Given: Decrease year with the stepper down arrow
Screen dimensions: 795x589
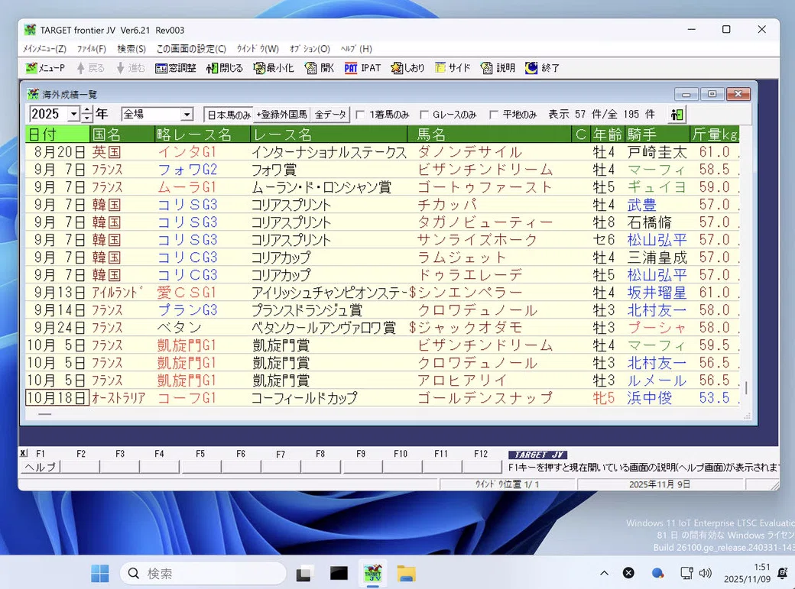Looking at the screenshot, I should click(x=87, y=118).
